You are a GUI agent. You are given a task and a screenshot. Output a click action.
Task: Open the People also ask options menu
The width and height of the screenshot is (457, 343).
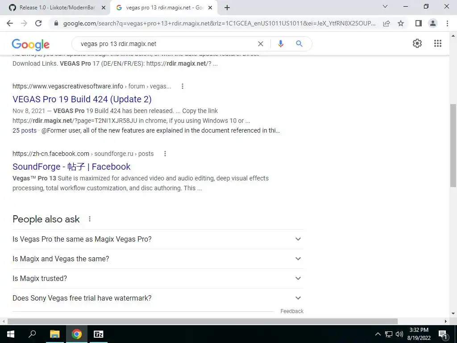[x=89, y=219]
